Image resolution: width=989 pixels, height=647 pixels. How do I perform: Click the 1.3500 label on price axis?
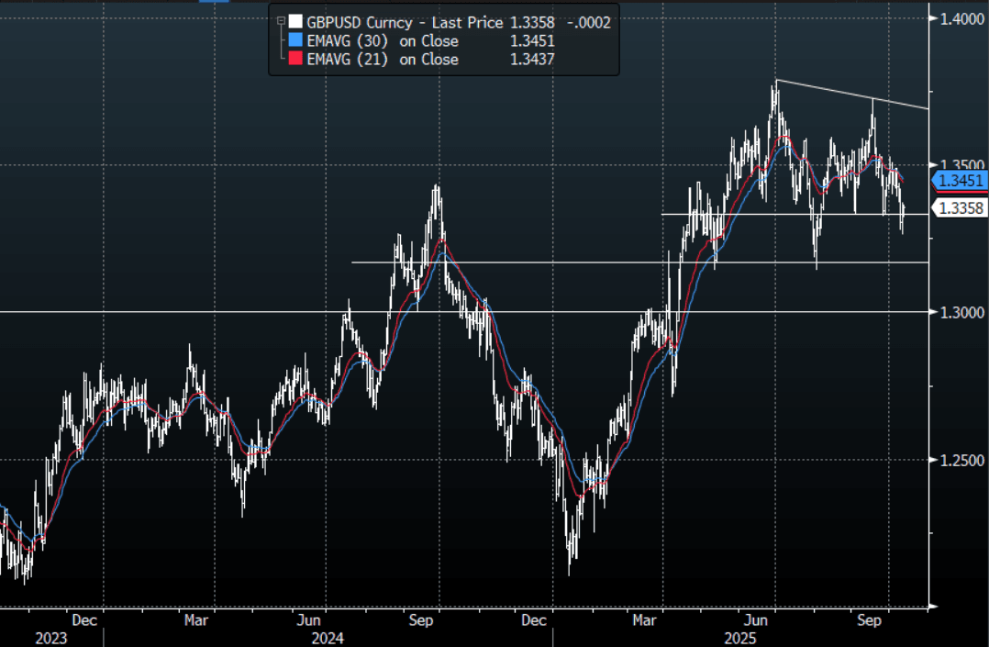pos(961,165)
